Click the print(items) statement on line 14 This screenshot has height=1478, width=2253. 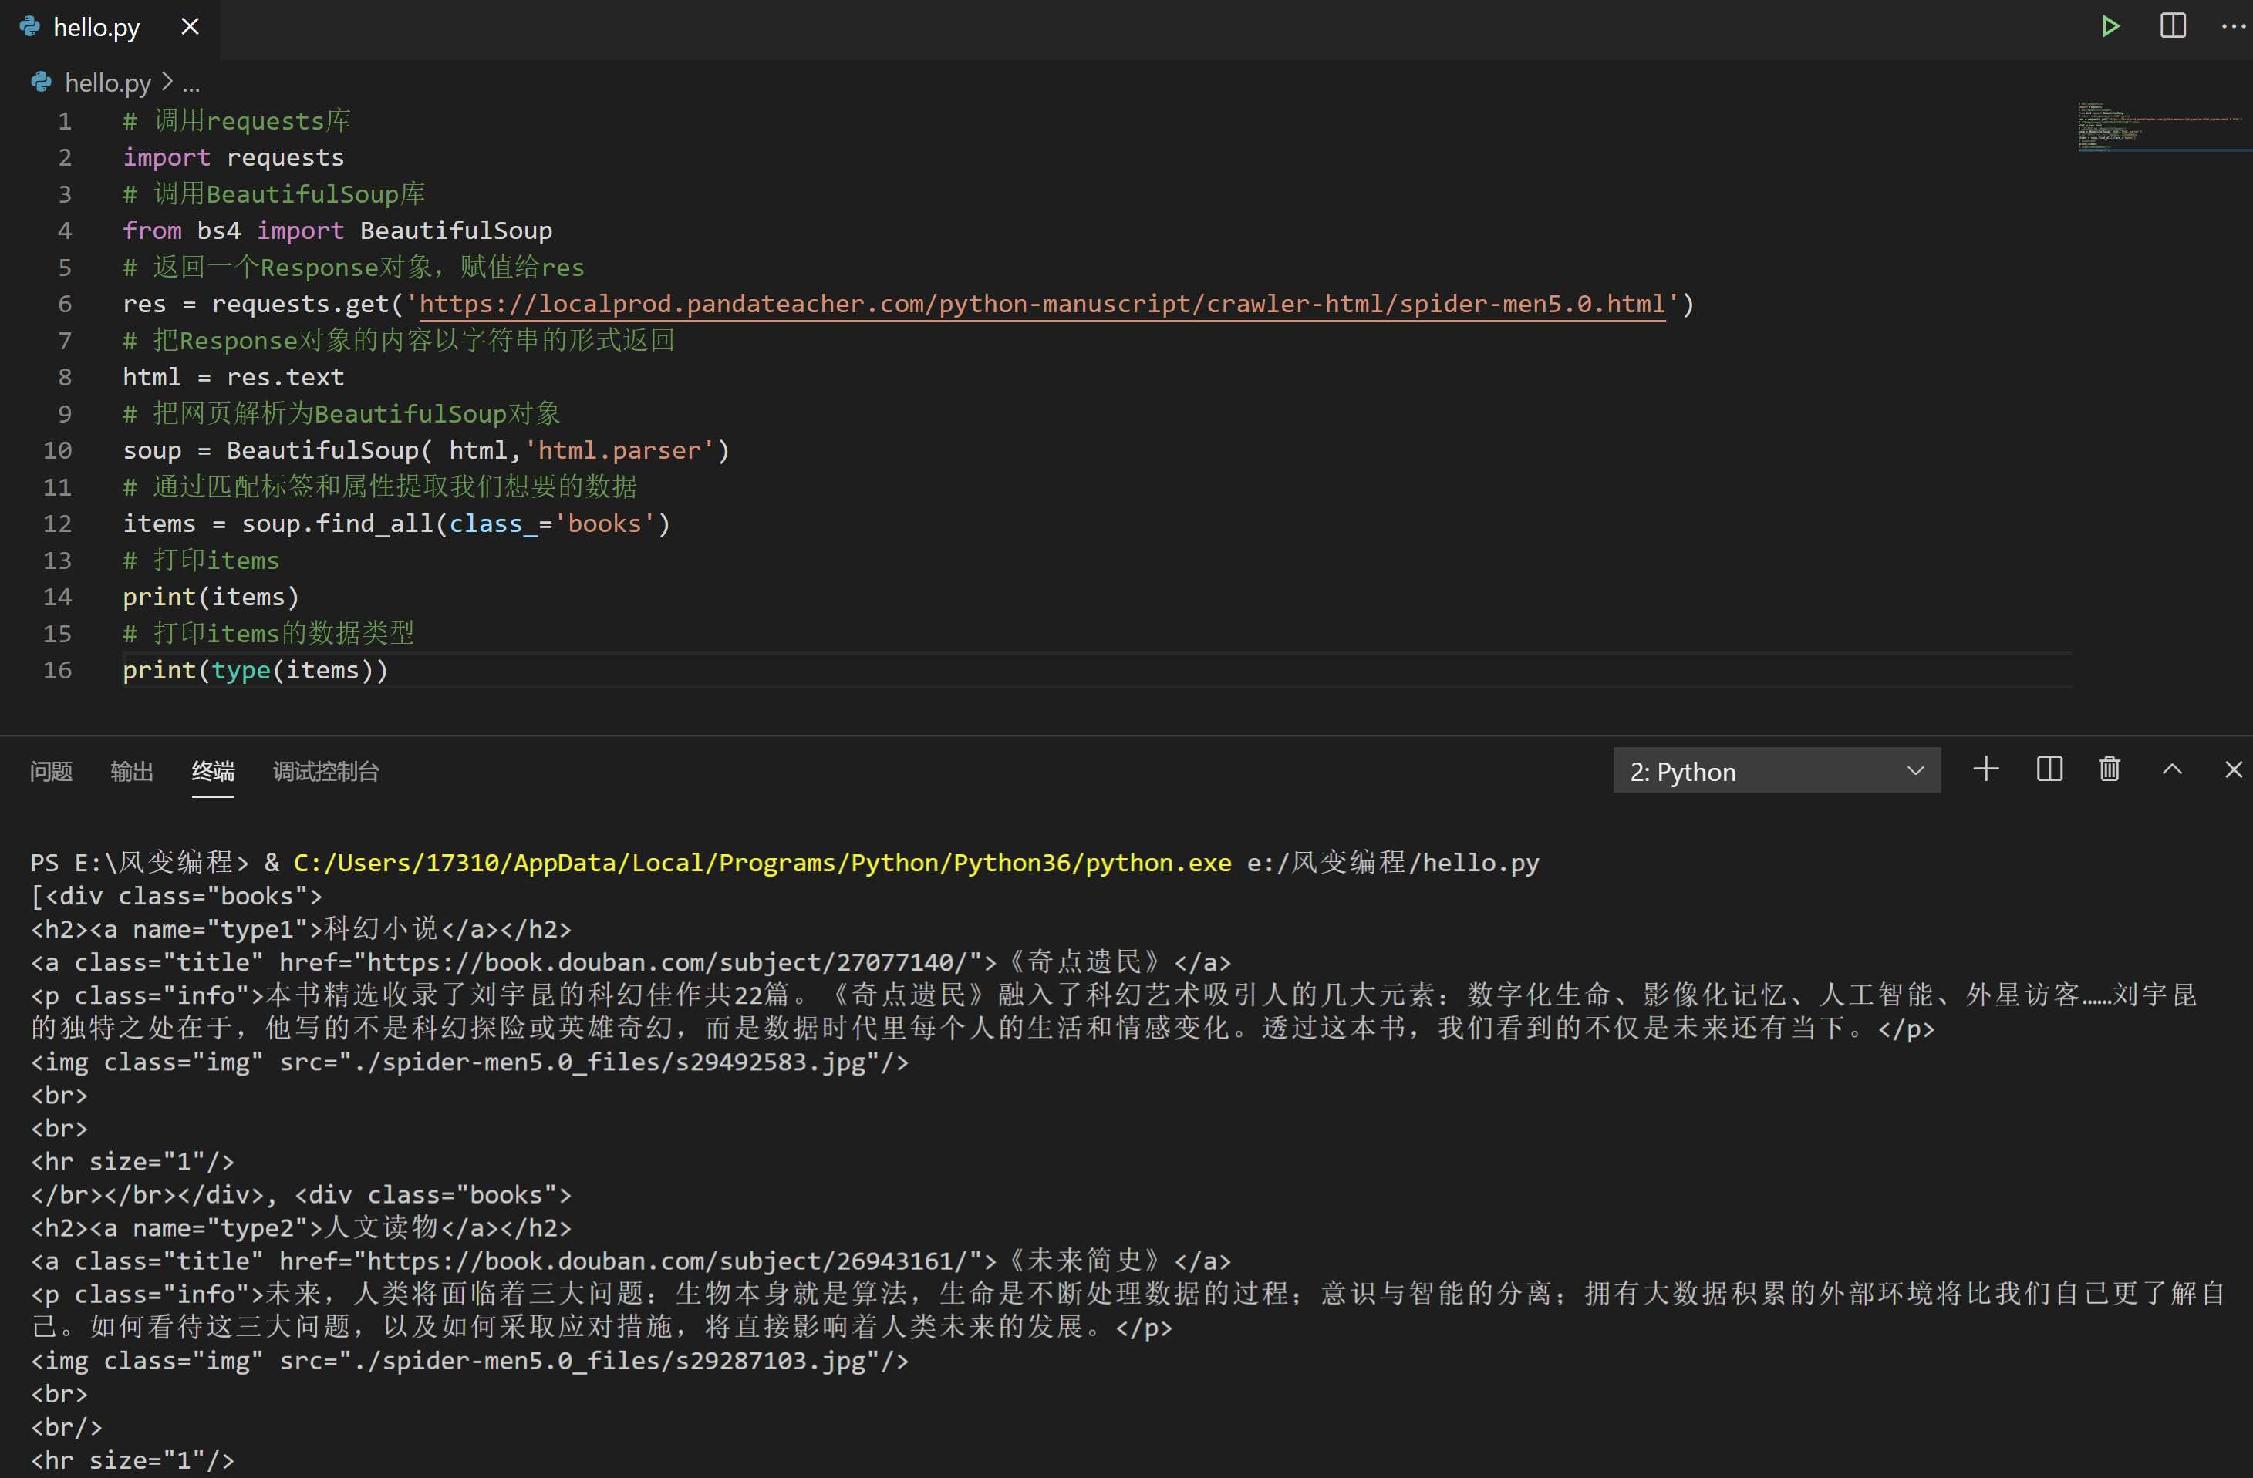[211, 597]
